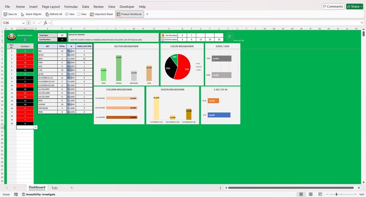Open the cell dropdown below the spin list

[x=35, y=127]
